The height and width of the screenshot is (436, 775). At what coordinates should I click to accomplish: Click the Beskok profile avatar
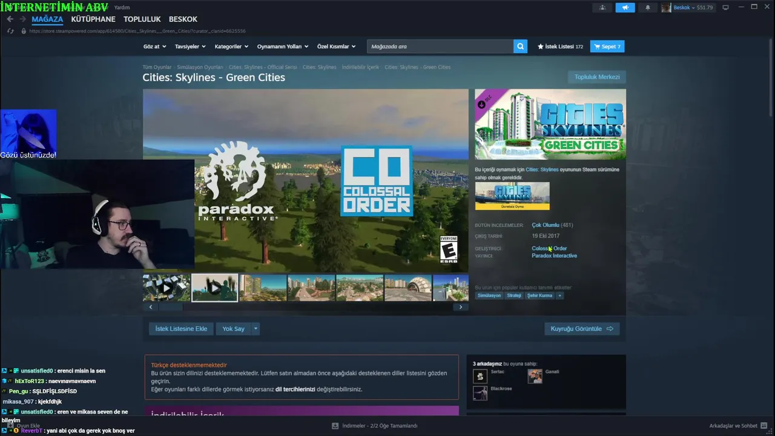point(666,7)
